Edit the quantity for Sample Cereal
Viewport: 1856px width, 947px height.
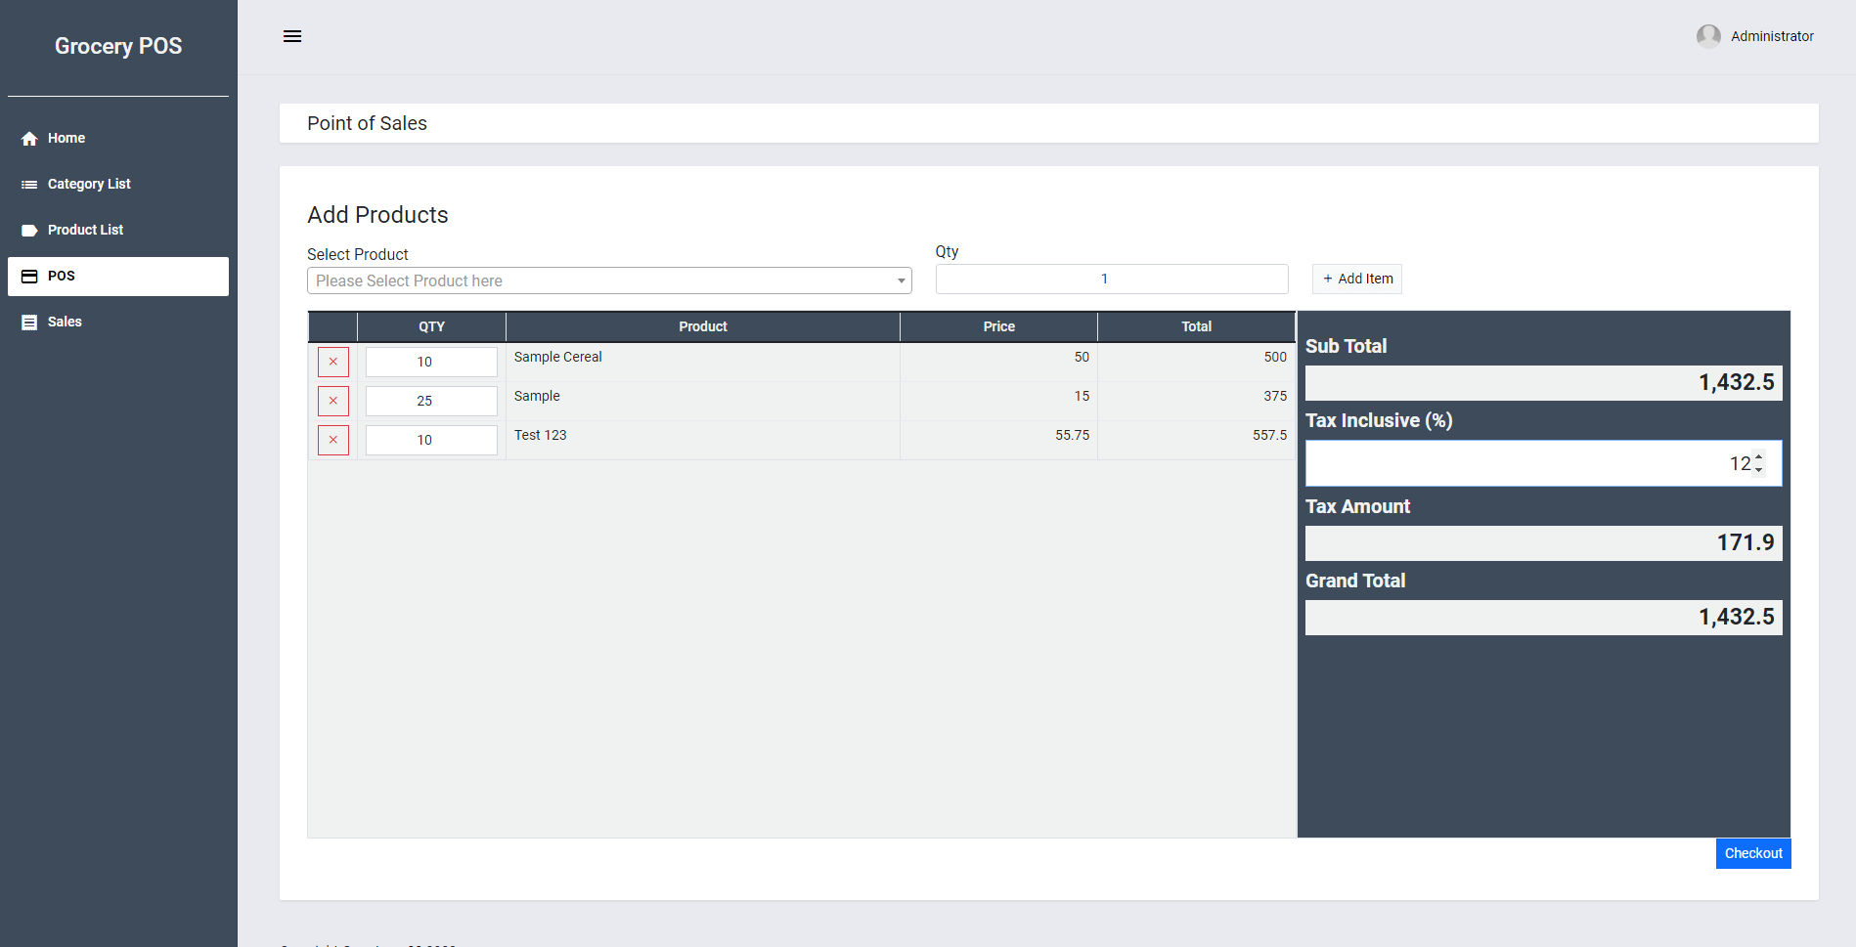click(430, 361)
